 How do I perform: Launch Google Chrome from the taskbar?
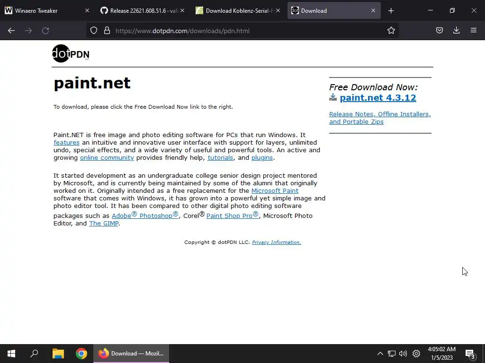tap(81, 354)
